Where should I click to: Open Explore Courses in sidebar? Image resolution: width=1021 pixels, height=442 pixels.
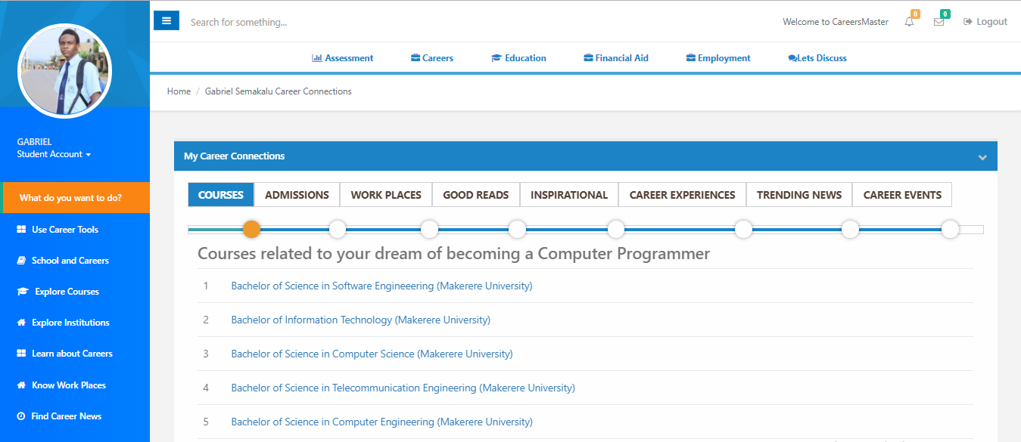coord(58,292)
